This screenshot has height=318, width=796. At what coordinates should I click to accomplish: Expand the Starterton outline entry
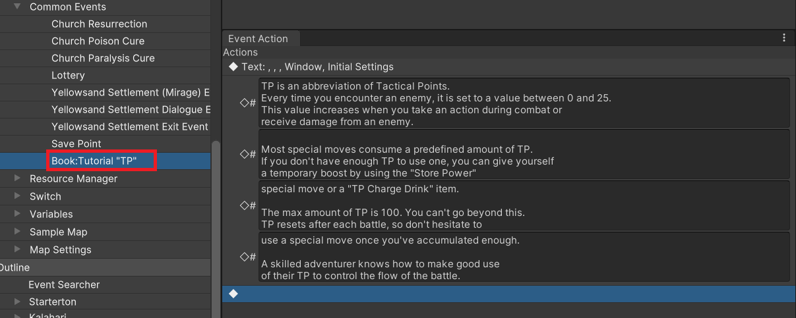(x=18, y=302)
